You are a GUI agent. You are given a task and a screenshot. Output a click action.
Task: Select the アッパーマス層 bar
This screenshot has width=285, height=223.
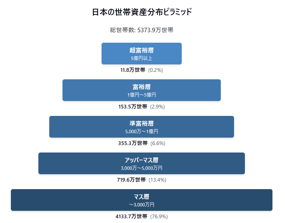tap(142, 163)
